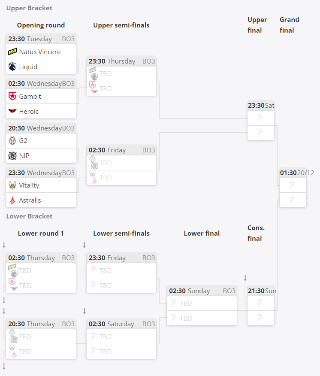
Task: Click the NIP team logo
Action: [x=12, y=156]
